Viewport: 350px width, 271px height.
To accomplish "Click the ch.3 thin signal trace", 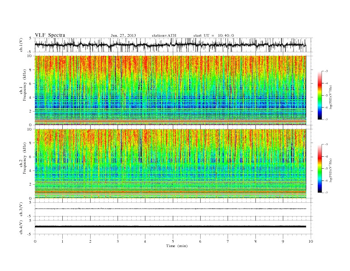I will pyautogui.click(x=171, y=209).
